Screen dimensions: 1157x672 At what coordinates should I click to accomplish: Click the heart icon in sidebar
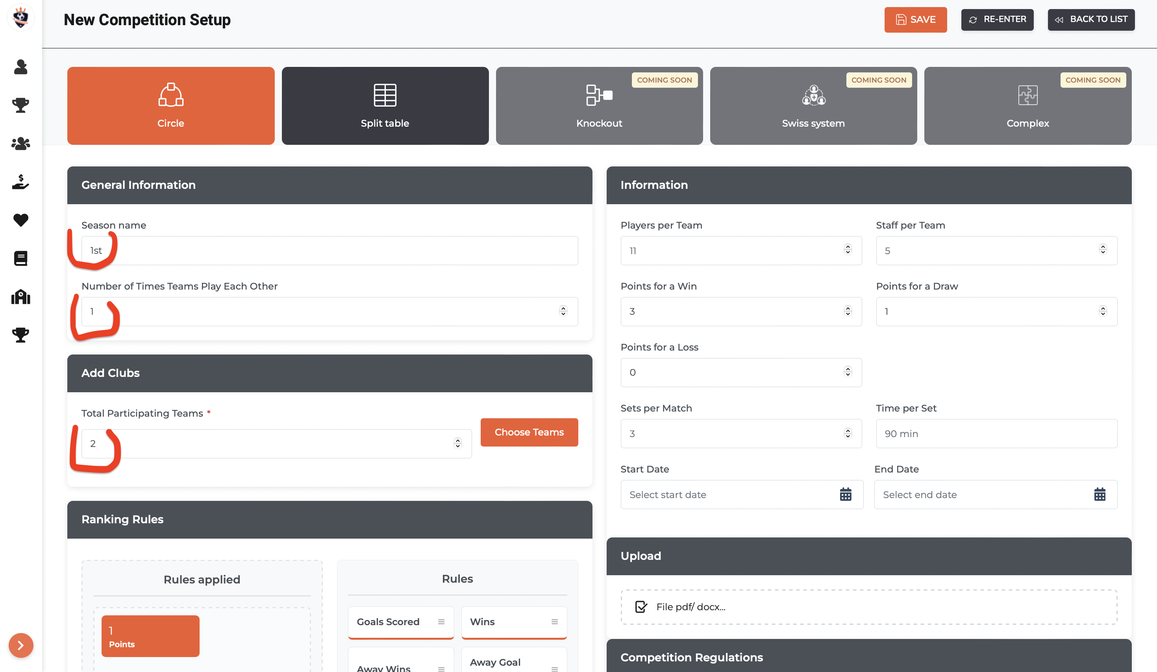pyautogui.click(x=20, y=220)
